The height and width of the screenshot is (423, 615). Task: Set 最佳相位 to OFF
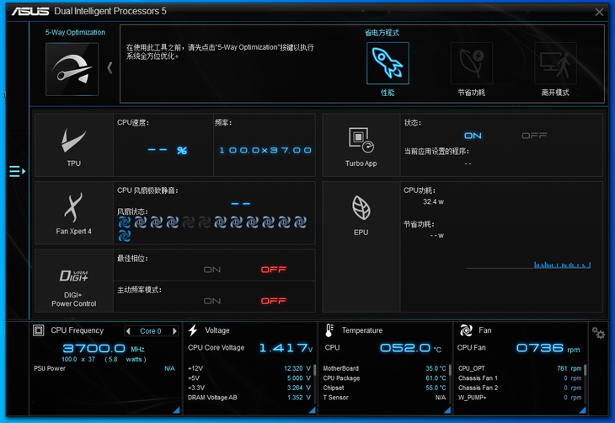[x=274, y=270]
